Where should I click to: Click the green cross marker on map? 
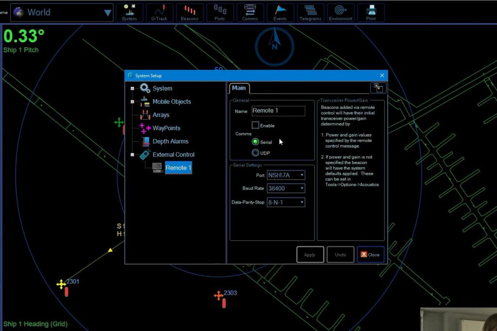(119, 122)
